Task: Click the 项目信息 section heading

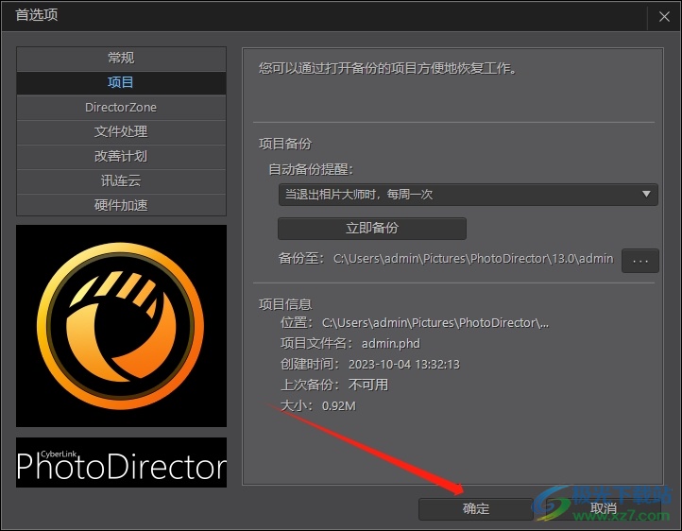Action: 285,304
